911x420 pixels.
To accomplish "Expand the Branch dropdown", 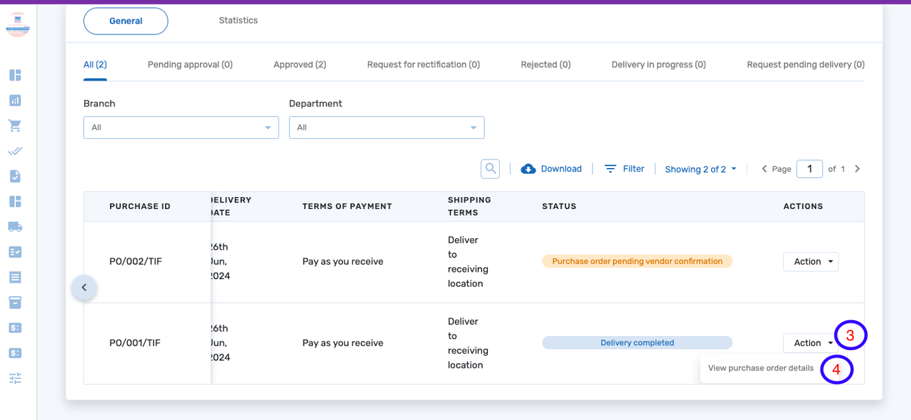I will point(181,127).
